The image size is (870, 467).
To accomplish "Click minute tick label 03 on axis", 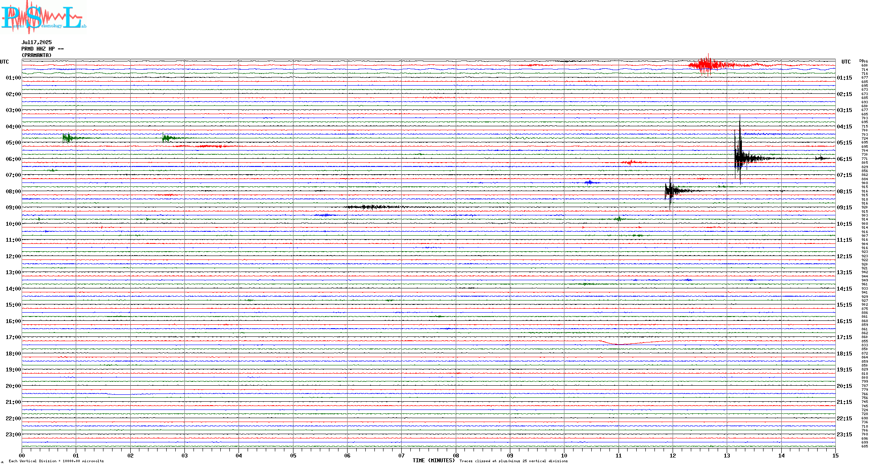I will (x=184, y=455).
